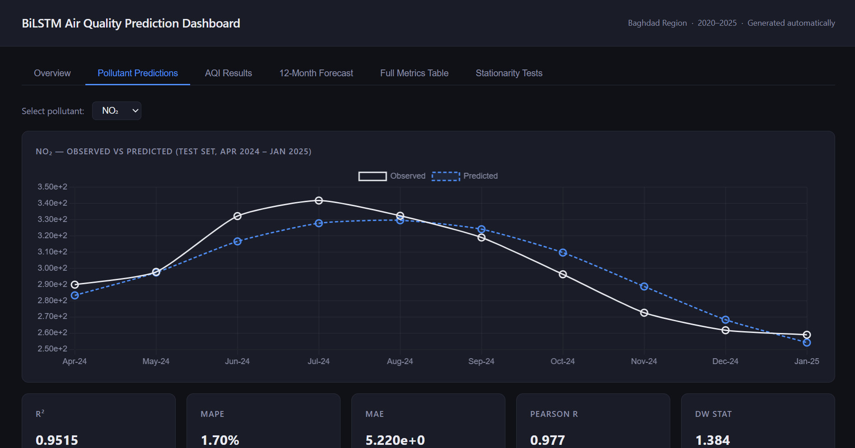The height and width of the screenshot is (448, 855).
Task: Click the May-24 data point
Action: (x=156, y=272)
